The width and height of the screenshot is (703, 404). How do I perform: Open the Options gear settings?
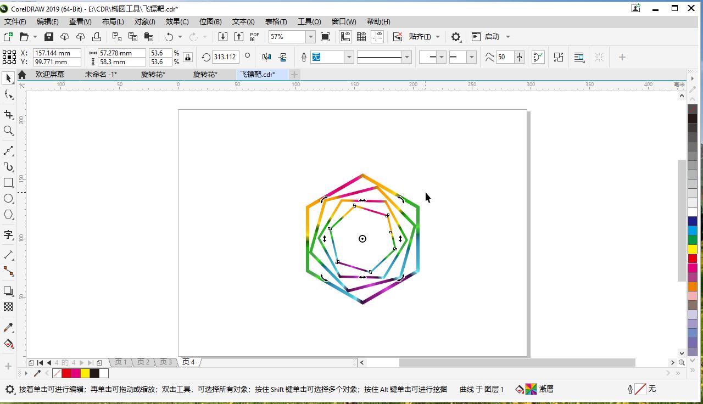pyautogui.click(x=456, y=37)
